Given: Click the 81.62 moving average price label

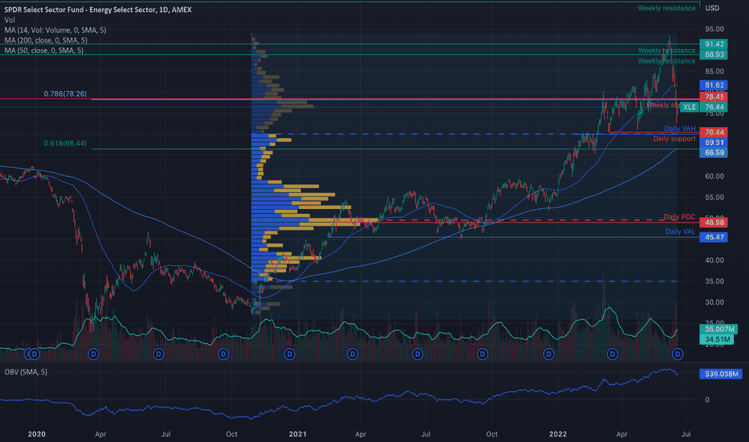Looking at the screenshot, I should [714, 85].
